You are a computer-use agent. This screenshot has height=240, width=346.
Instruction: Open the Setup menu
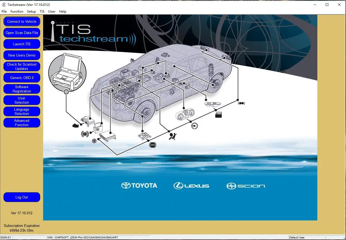(31, 12)
